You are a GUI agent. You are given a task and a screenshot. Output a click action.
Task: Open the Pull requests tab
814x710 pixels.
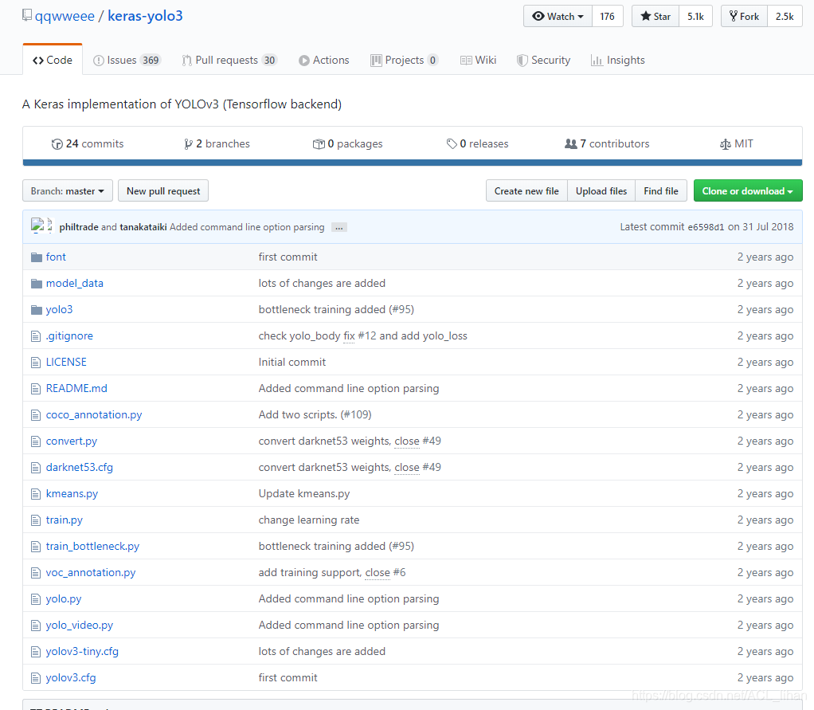pyautogui.click(x=229, y=61)
